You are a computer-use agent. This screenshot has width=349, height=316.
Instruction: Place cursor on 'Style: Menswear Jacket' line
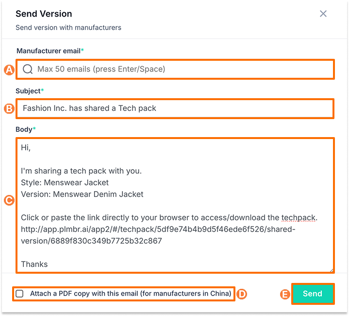pyautogui.click(x=65, y=183)
